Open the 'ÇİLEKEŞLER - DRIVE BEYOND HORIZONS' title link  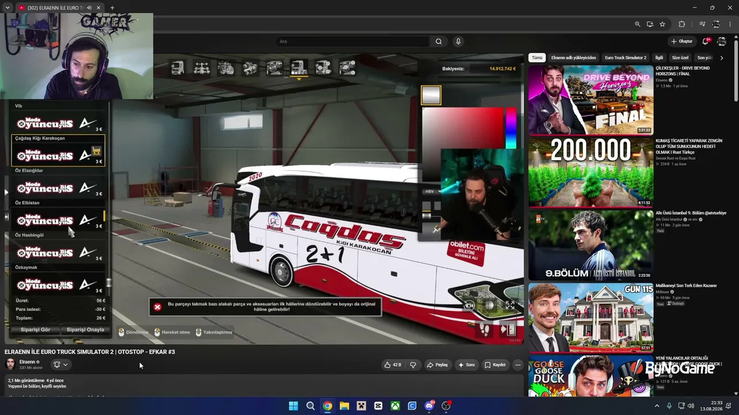point(682,71)
